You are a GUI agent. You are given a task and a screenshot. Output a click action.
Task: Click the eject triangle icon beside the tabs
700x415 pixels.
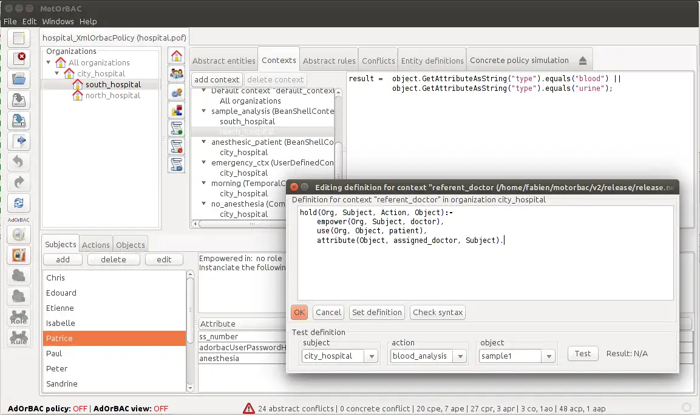(x=583, y=61)
